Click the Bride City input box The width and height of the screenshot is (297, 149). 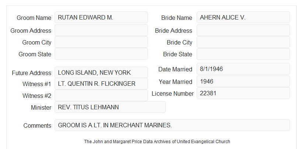click(243, 42)
